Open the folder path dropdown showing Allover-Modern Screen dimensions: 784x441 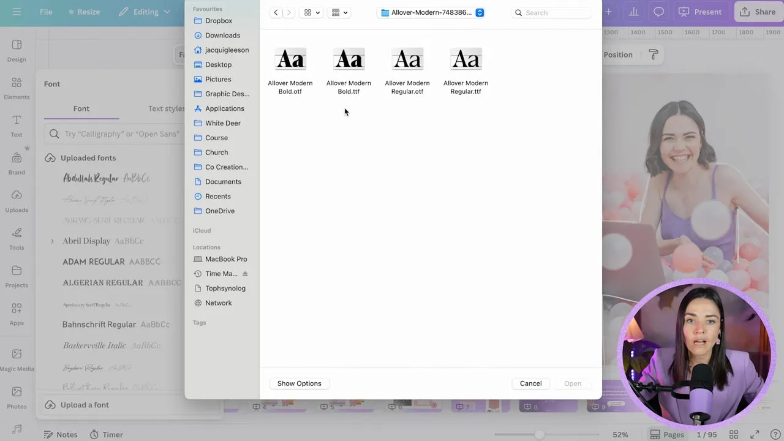coord(432,12)
